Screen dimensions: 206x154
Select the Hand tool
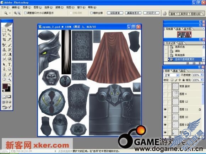click(x=4, y=79)
